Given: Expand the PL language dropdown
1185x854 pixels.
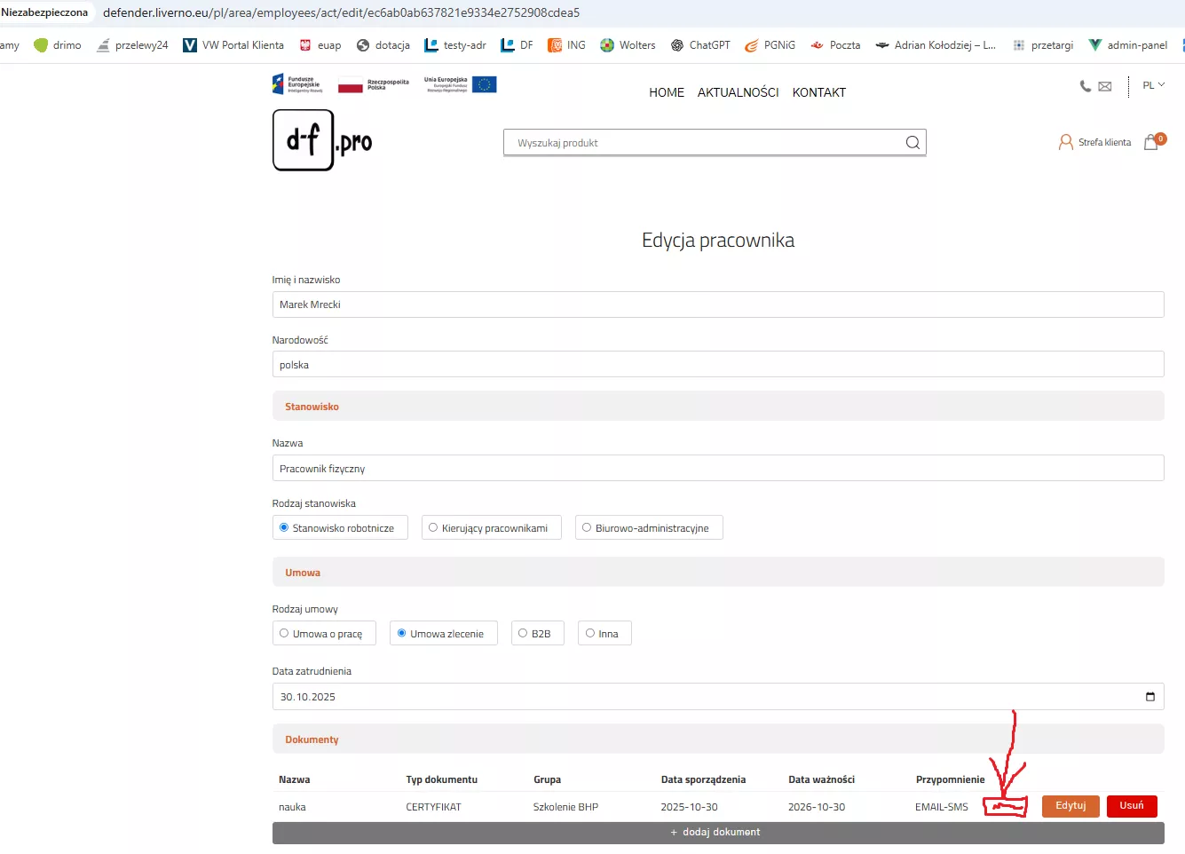Looking at the screenshot, I should (1153, 85).
